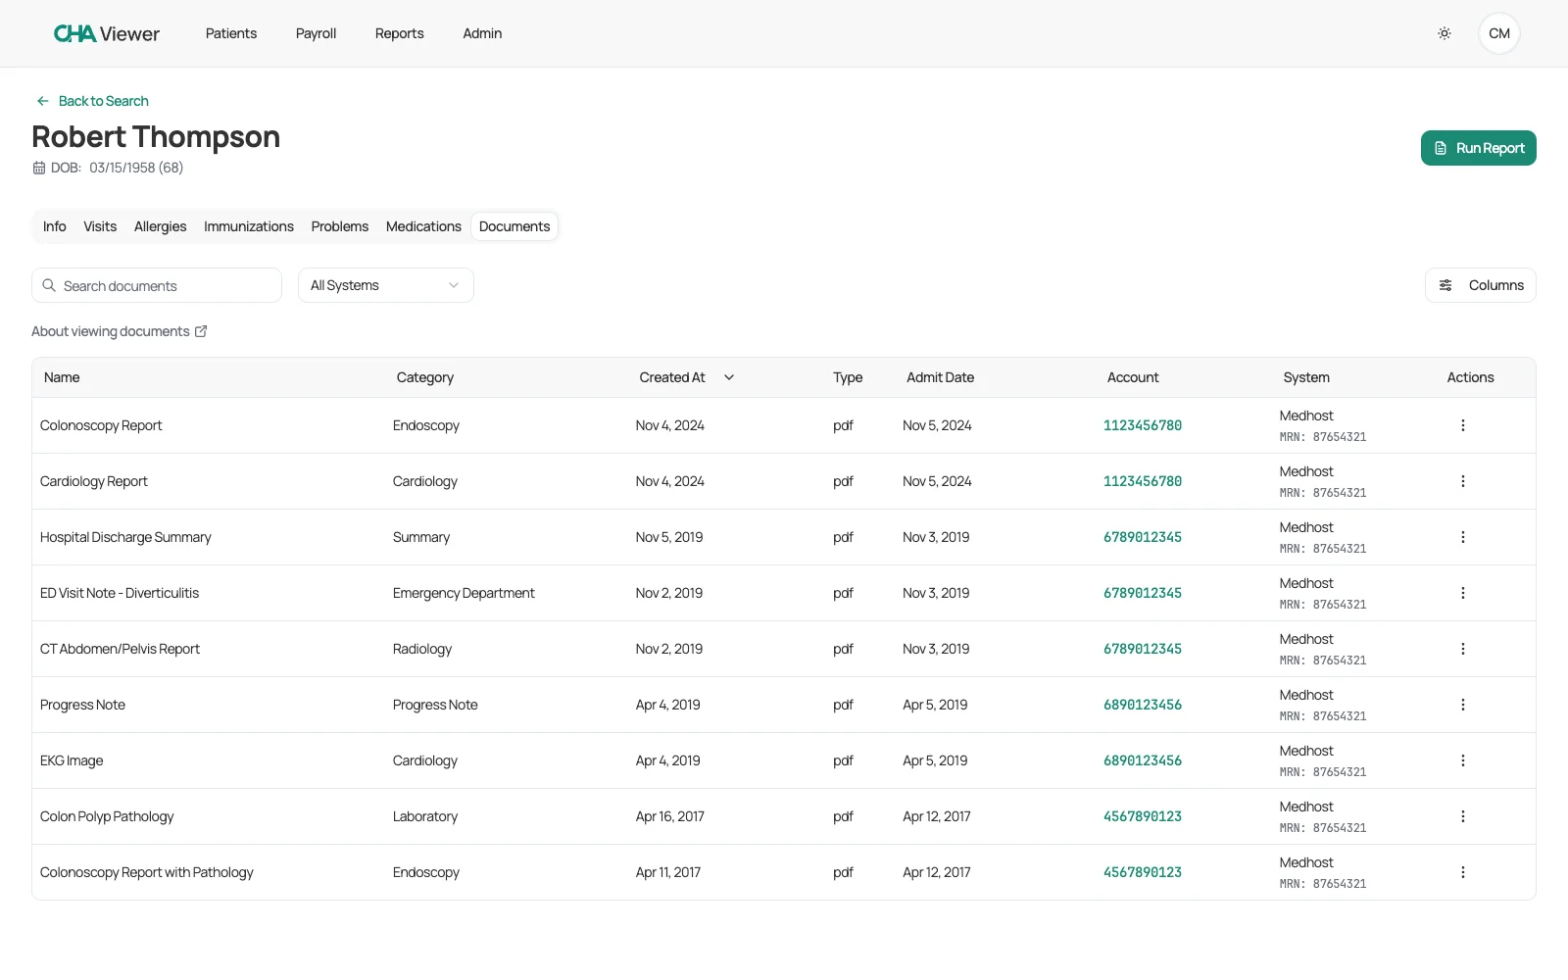Open account 4567890123 in Colon Polyp Pathology row
This screenshot has width=1568, height=980.
tap(1143, 816)
